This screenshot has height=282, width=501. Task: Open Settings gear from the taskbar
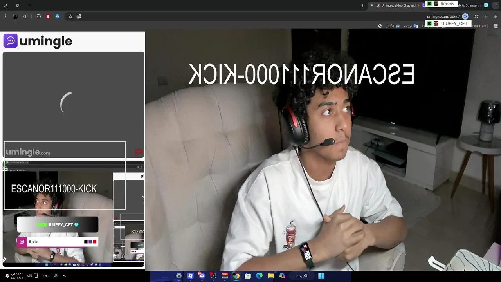pos(179,276)
